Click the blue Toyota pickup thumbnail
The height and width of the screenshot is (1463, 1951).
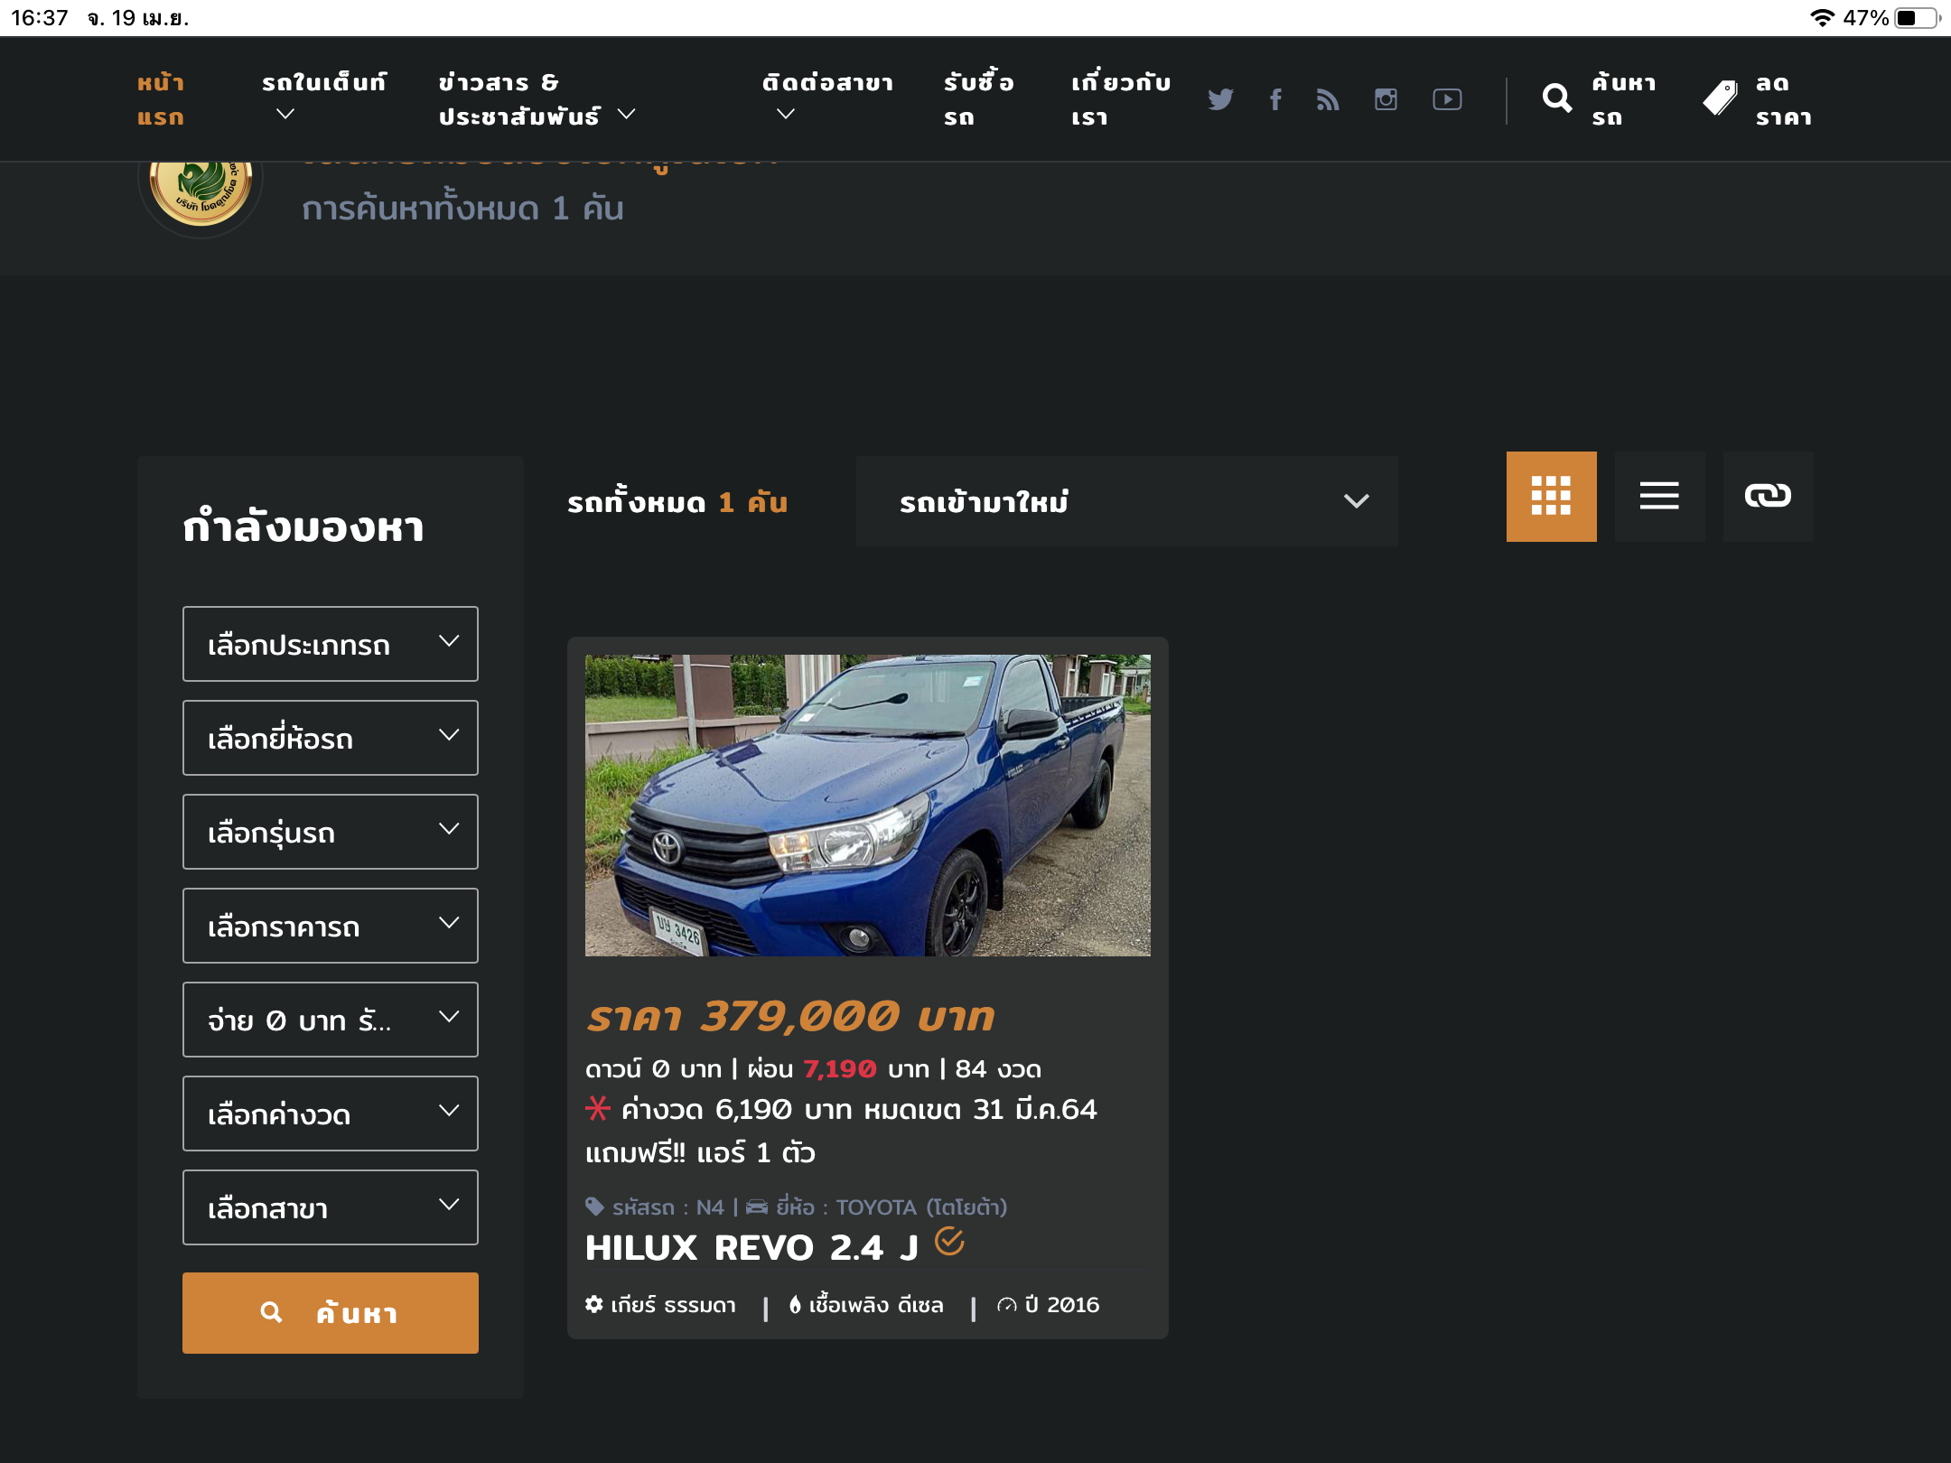pos(867,805)
